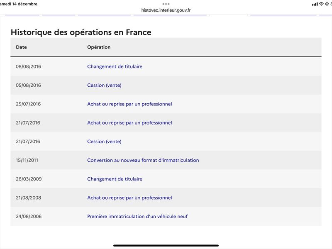Click the Opération column header
332x249 pixels.
(x=99, y=47)
